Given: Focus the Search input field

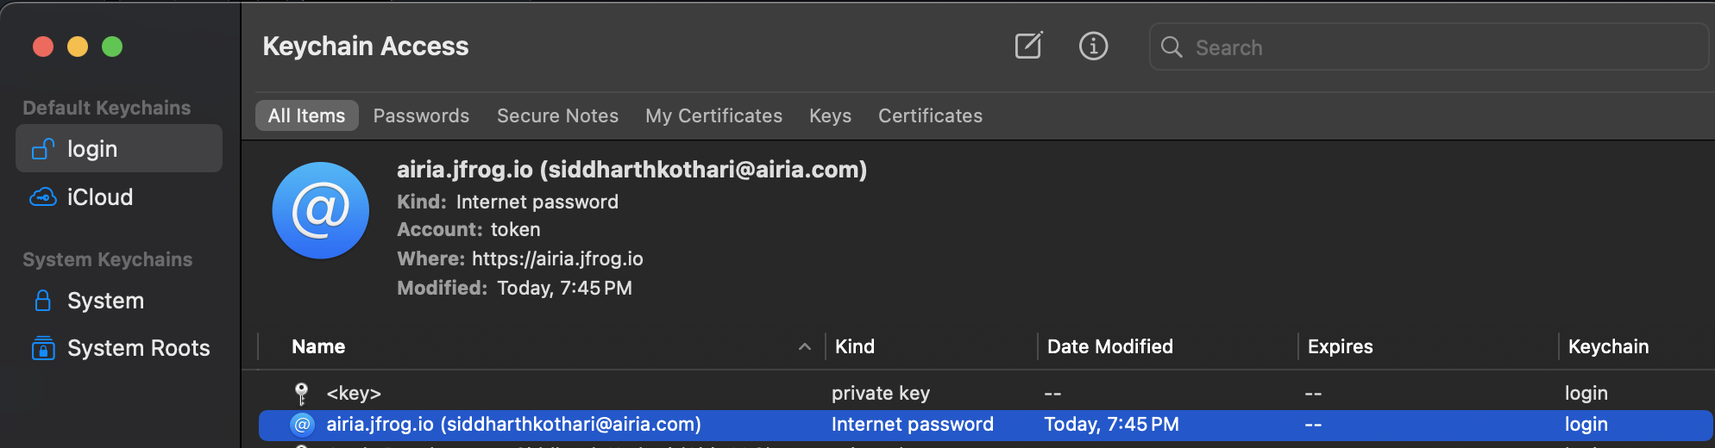Looking at the screenshot, I should coord(1429,47).
